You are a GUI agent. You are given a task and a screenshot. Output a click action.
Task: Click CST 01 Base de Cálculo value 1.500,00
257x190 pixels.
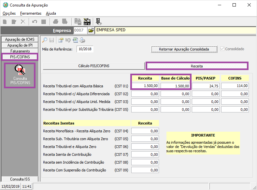(x=175, y=86)
